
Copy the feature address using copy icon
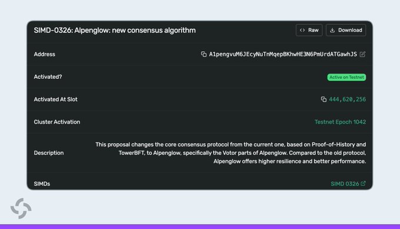[x=204, y=54]
